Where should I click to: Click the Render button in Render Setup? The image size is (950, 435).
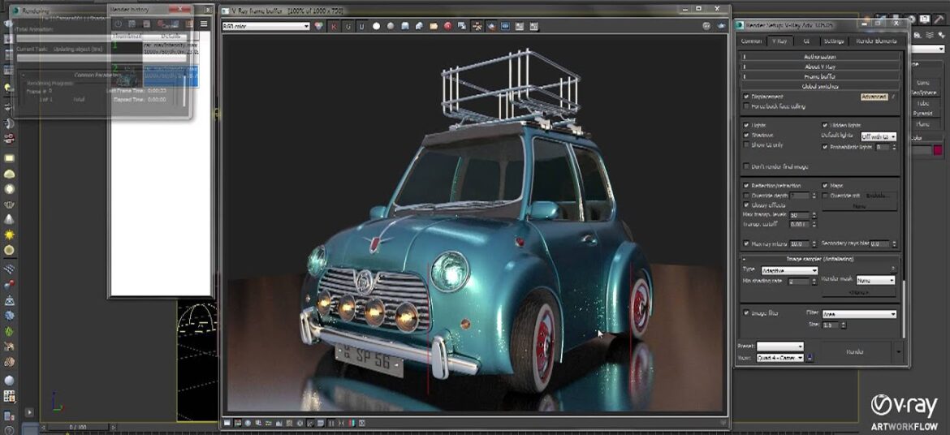point(854,351)
